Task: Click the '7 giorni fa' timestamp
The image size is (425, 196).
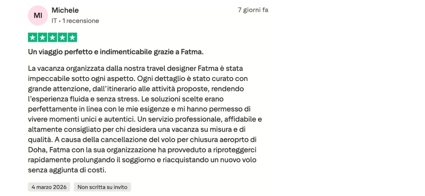Action: (253, 10)
